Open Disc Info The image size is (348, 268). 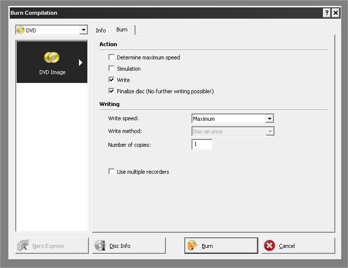coord(129,245)
